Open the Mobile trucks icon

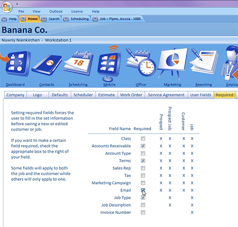point(109,64)
